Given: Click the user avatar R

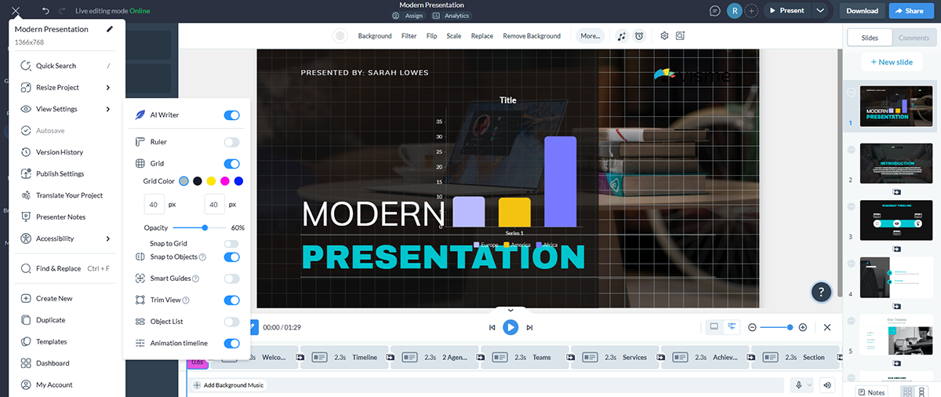Looking at the screenshot, I should (734, 11).
